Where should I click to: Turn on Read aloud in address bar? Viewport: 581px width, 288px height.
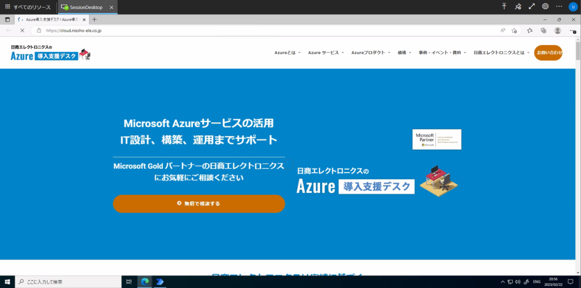[x=503, y=31]
